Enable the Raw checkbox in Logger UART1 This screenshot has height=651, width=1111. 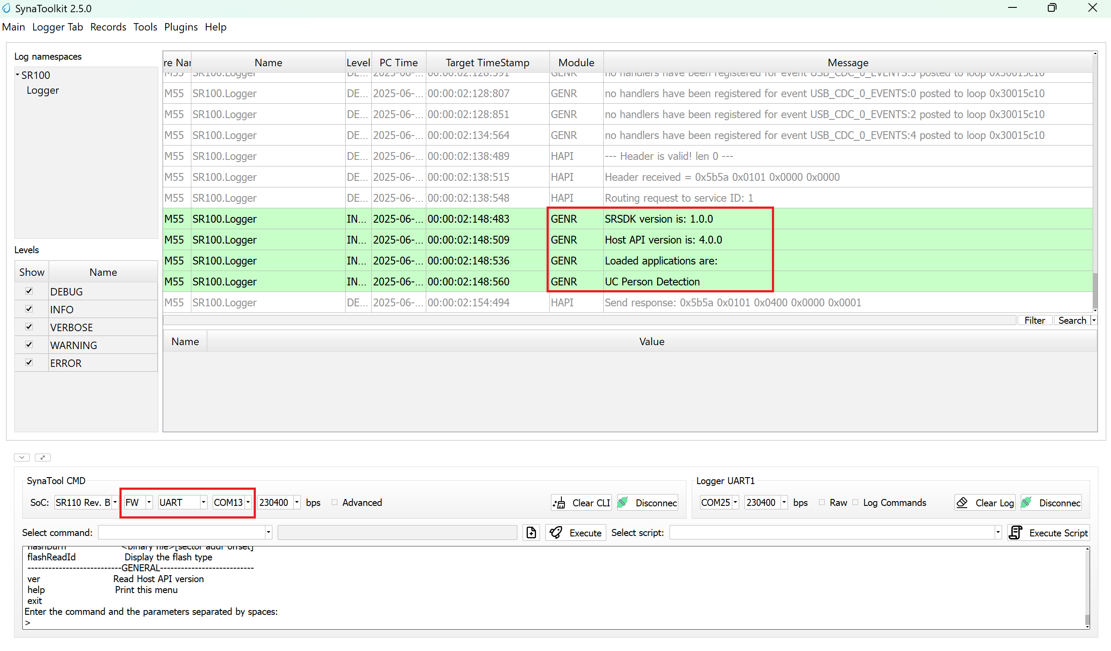[x=821, y=502]
